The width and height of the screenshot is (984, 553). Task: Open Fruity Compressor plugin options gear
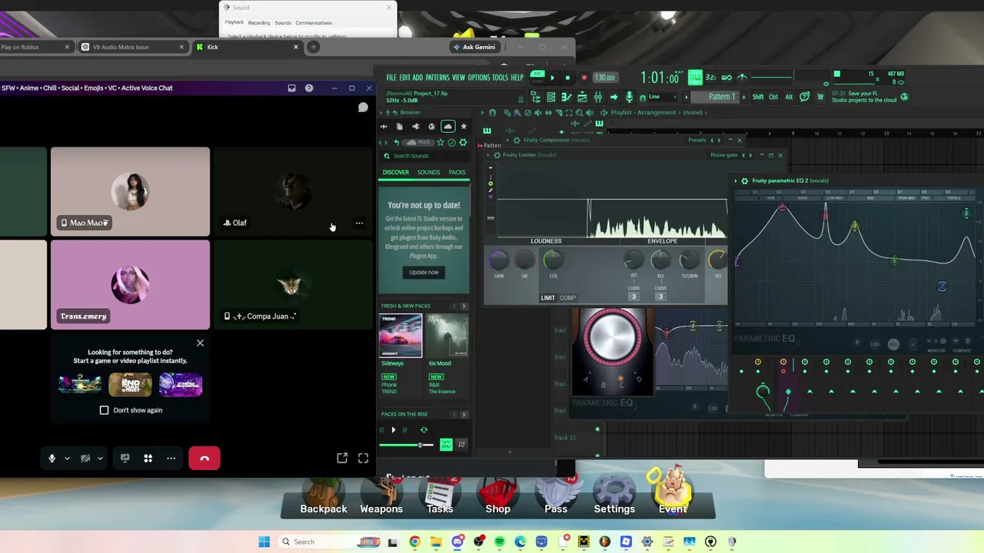[517, 140]
